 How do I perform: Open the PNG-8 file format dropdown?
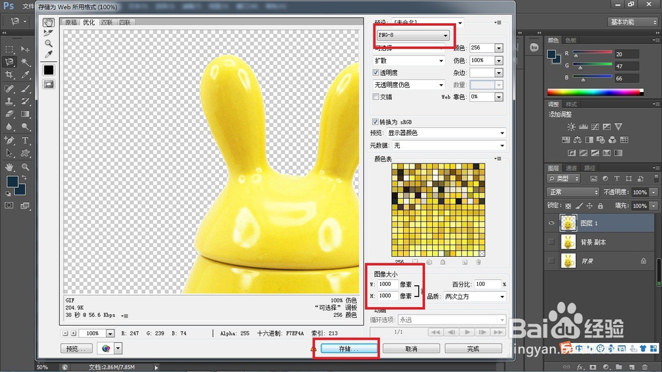[413, 35]
